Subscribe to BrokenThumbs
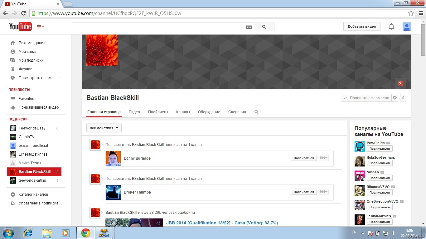This screenshot has height=239, width=426. coord(304,192)
